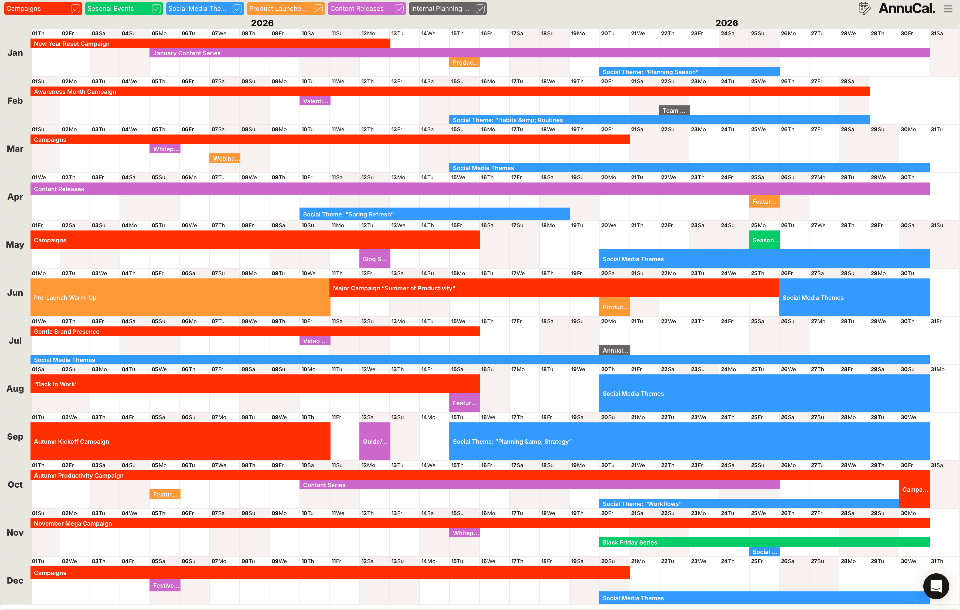
Task: Uncheck the Content Releases checkbox
Action: pyautogui.click(x=399, y=9)
